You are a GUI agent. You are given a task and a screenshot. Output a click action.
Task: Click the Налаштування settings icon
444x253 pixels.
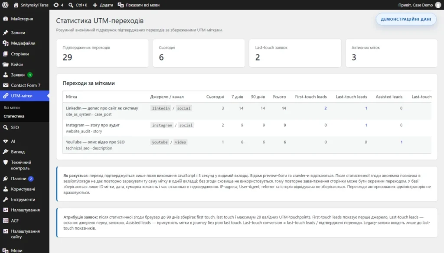[5, 210]
